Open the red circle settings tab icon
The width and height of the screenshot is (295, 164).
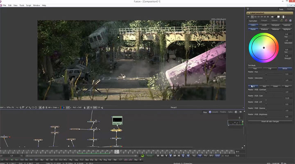(x=286, y=21)
